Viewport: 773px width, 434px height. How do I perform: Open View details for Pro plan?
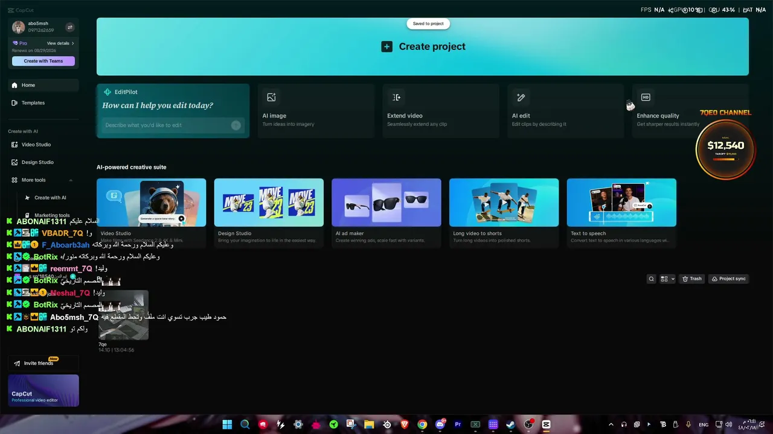point(60,43)
